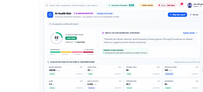Open Why this score explanation
The width and height of the screenshot is (203, 92).
coord(177,15)
